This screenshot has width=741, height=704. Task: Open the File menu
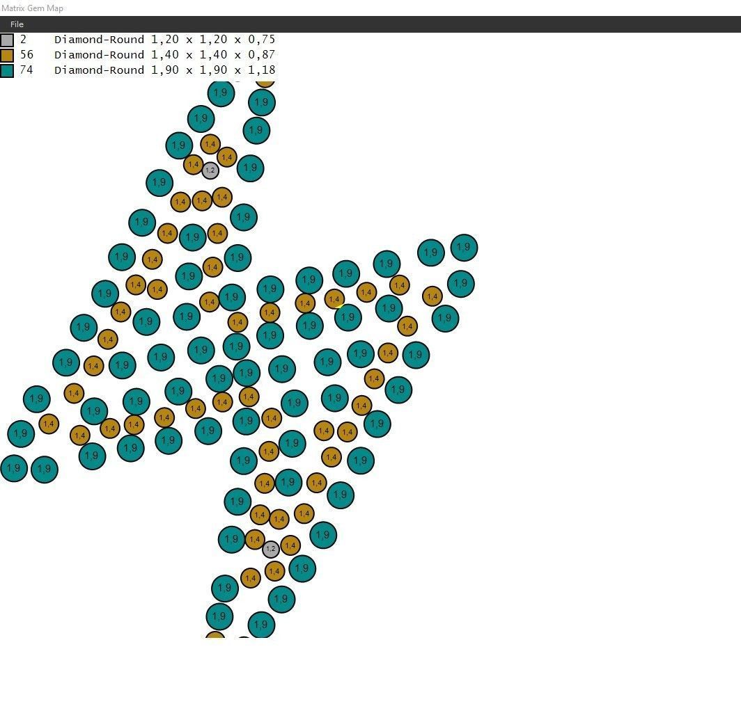pos(17,24)
